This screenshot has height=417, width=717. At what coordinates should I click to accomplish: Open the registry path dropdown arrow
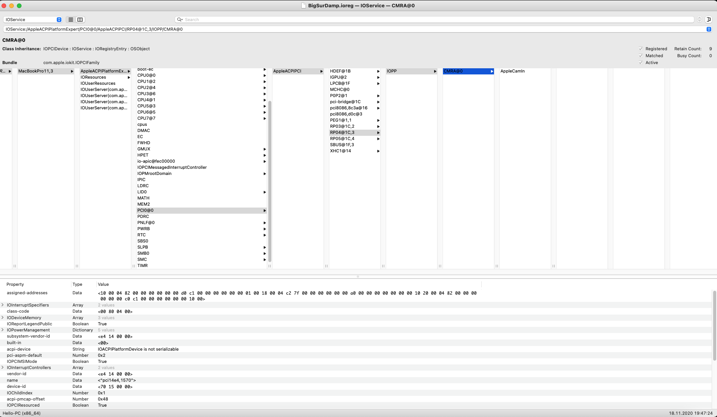click(x=709, y=29)
